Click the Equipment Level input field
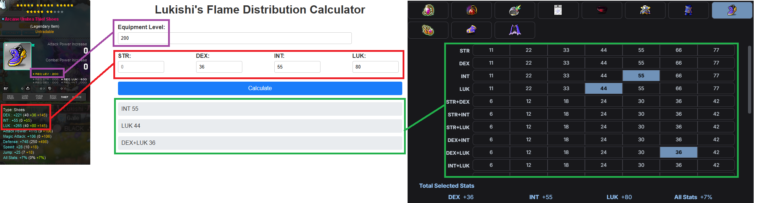 pos(235,38)
